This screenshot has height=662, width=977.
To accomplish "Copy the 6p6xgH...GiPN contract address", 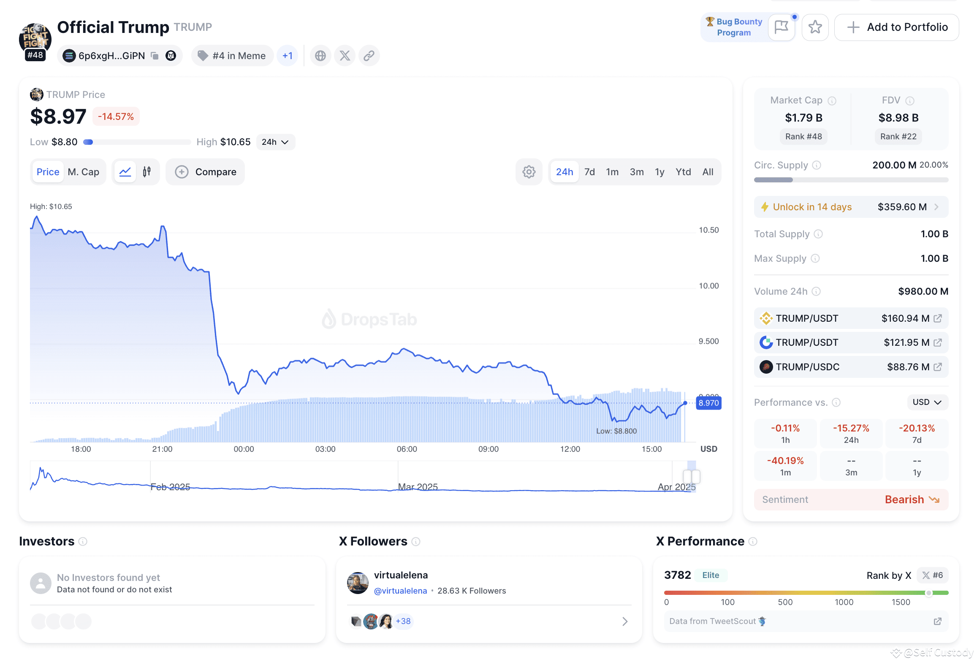I will point(155,56).
